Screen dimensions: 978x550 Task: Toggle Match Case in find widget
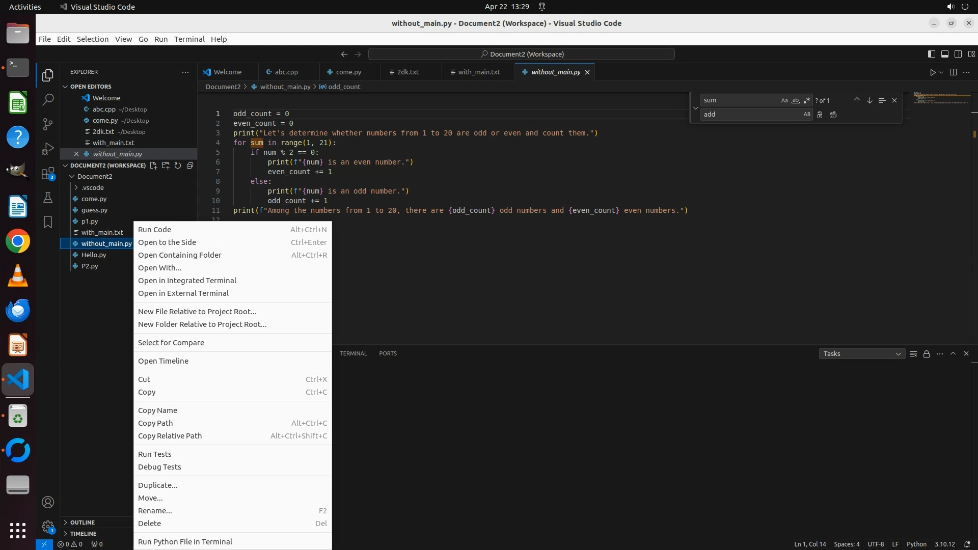coord(784,100)
